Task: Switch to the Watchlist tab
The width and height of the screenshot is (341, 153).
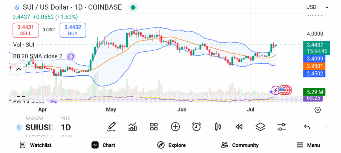Action: point(35,145)
